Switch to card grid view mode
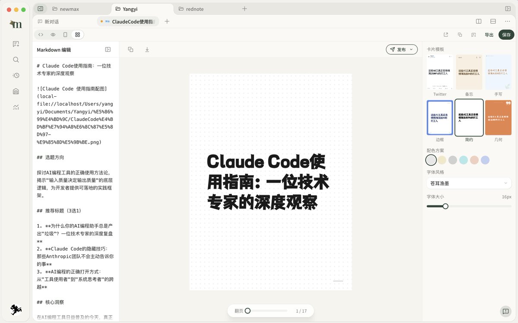The width and height of the screenshot is (518, 323). coord(77,35)
